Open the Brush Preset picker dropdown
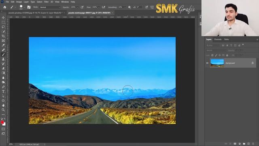The width and height of the screenshot is (259, 146). click(25, 7)
